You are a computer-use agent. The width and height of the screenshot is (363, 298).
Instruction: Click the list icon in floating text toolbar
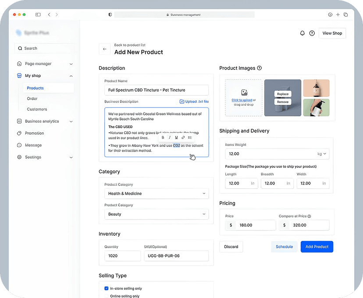190,138
